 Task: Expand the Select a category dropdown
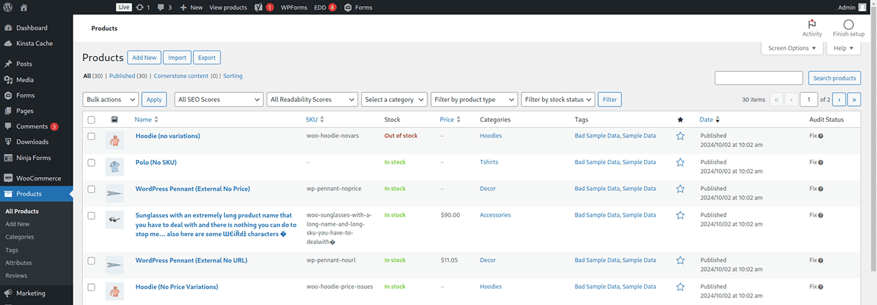tap(394, 99)
